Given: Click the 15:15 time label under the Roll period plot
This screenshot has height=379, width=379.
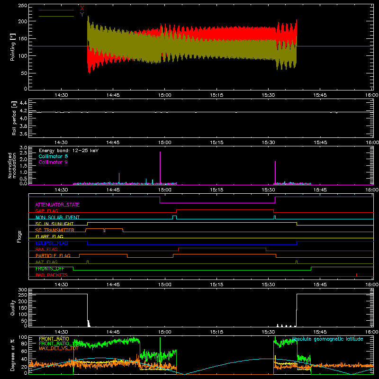Looking at the screenshot, I should pos(217,143).
